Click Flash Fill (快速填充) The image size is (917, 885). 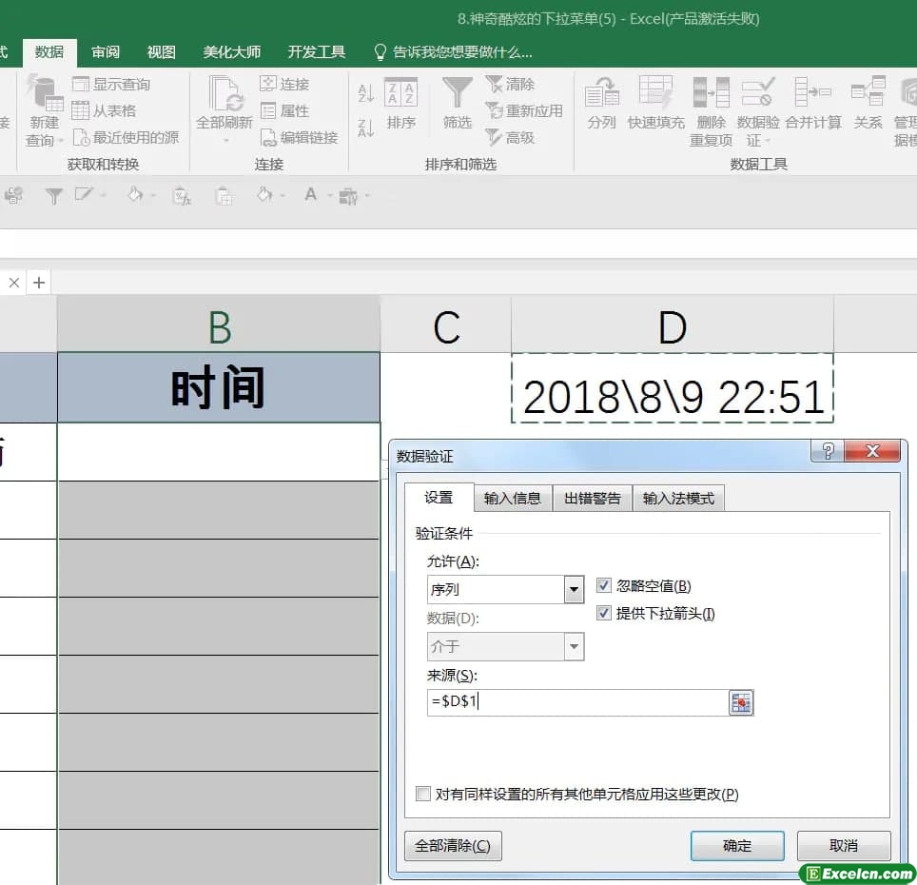[x=655, y=104]
